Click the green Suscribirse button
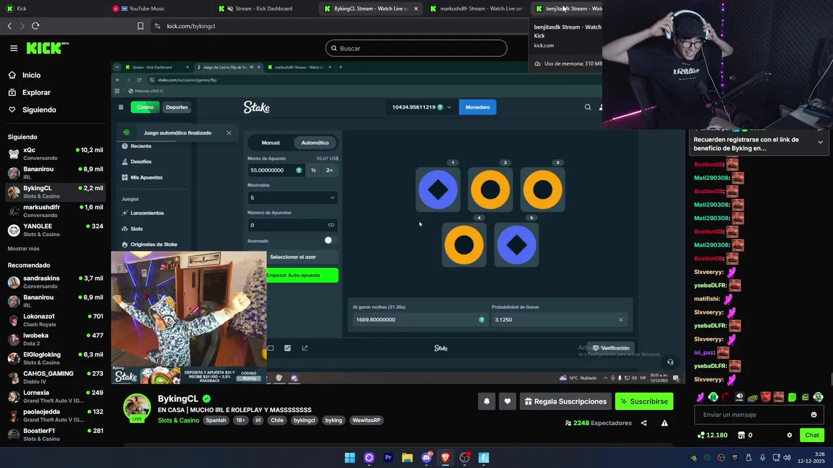833x468 pixels. click(x=644, y=401)
